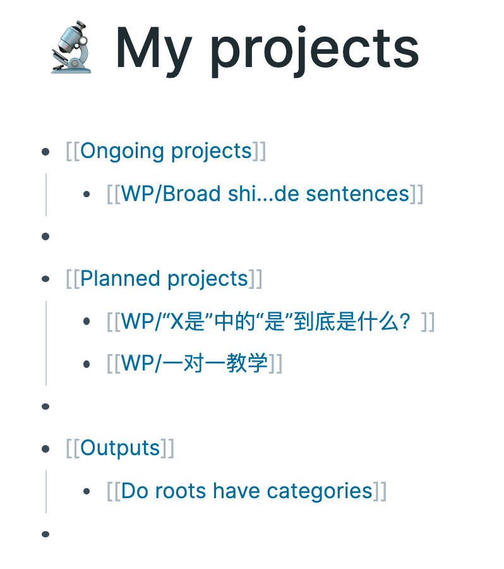
Task: Open the WP/Broad shi...de sentences link
Action: click(265, 194)
